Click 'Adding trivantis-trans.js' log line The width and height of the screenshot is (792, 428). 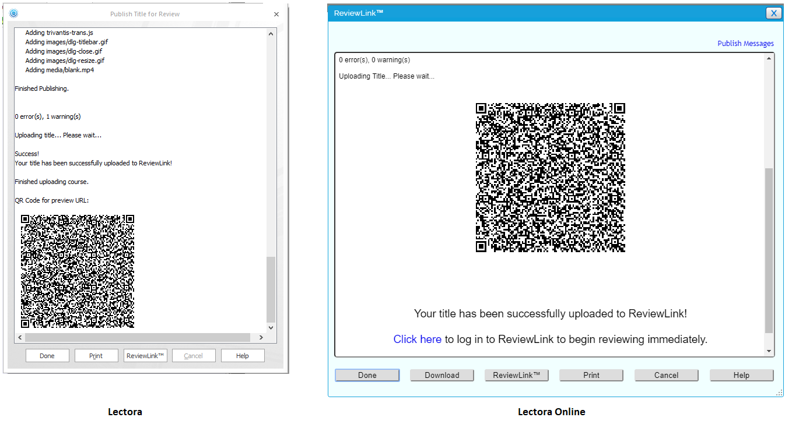[59, 33]
